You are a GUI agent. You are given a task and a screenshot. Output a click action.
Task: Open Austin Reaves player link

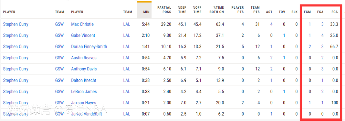tap(84, 58)
